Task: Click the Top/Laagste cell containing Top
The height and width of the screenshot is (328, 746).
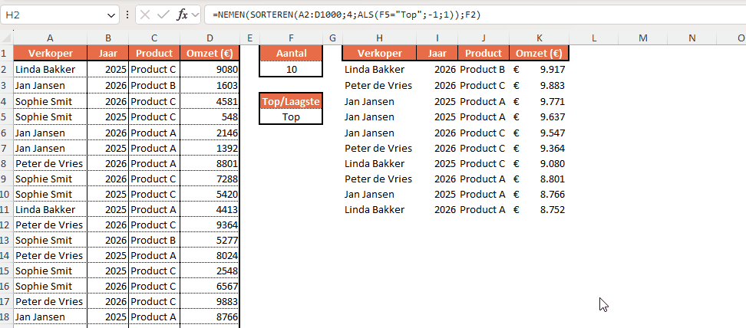Action: (x=290, y=116)
